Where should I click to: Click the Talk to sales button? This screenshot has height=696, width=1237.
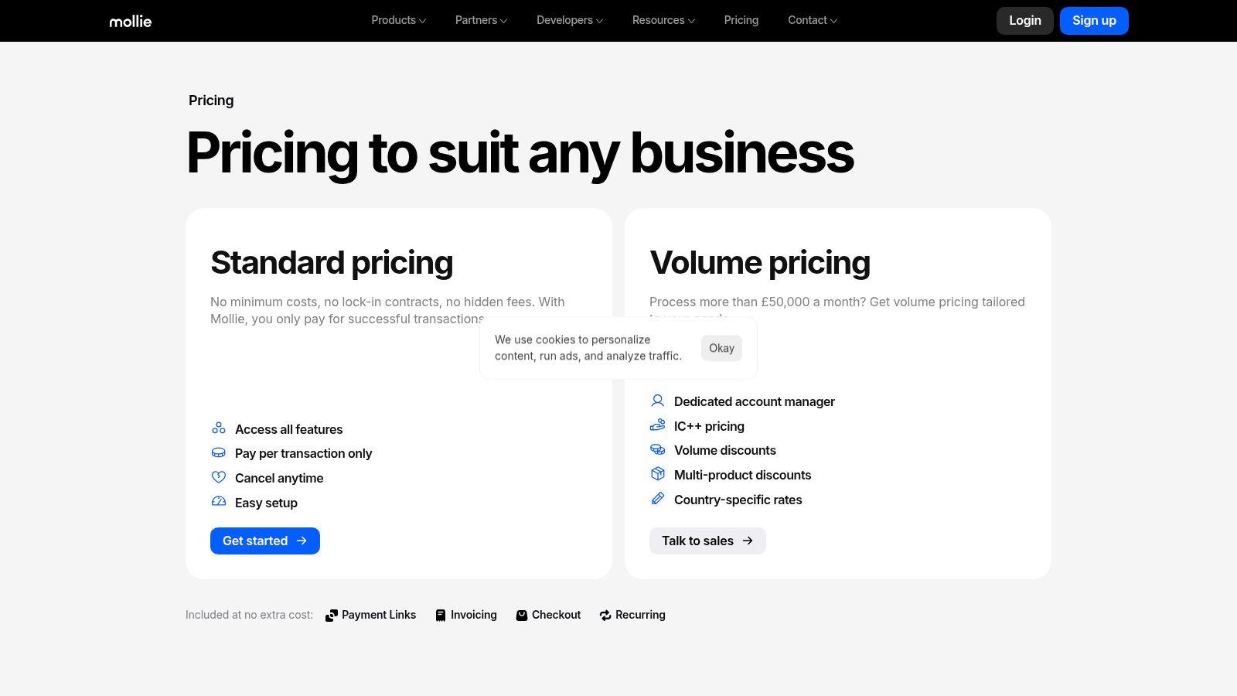pos(707,541)
